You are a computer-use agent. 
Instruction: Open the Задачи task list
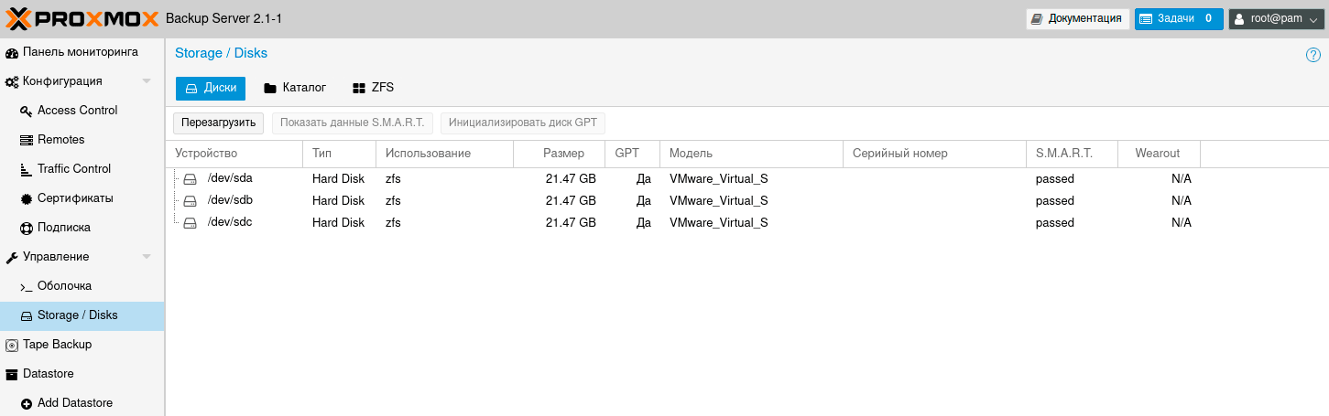pos(1178,18)
